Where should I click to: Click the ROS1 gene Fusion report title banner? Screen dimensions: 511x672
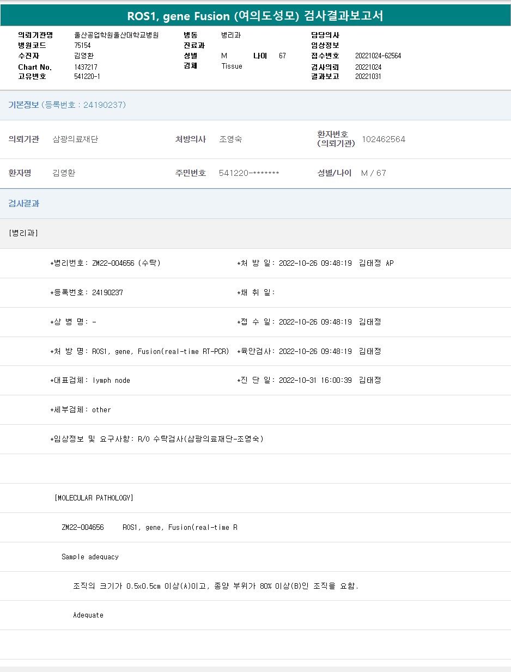(255, 16)
